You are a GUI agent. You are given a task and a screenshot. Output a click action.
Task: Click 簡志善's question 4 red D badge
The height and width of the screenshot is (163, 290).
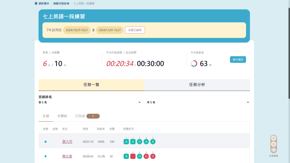pyautogui.click(x=146, y=156)
